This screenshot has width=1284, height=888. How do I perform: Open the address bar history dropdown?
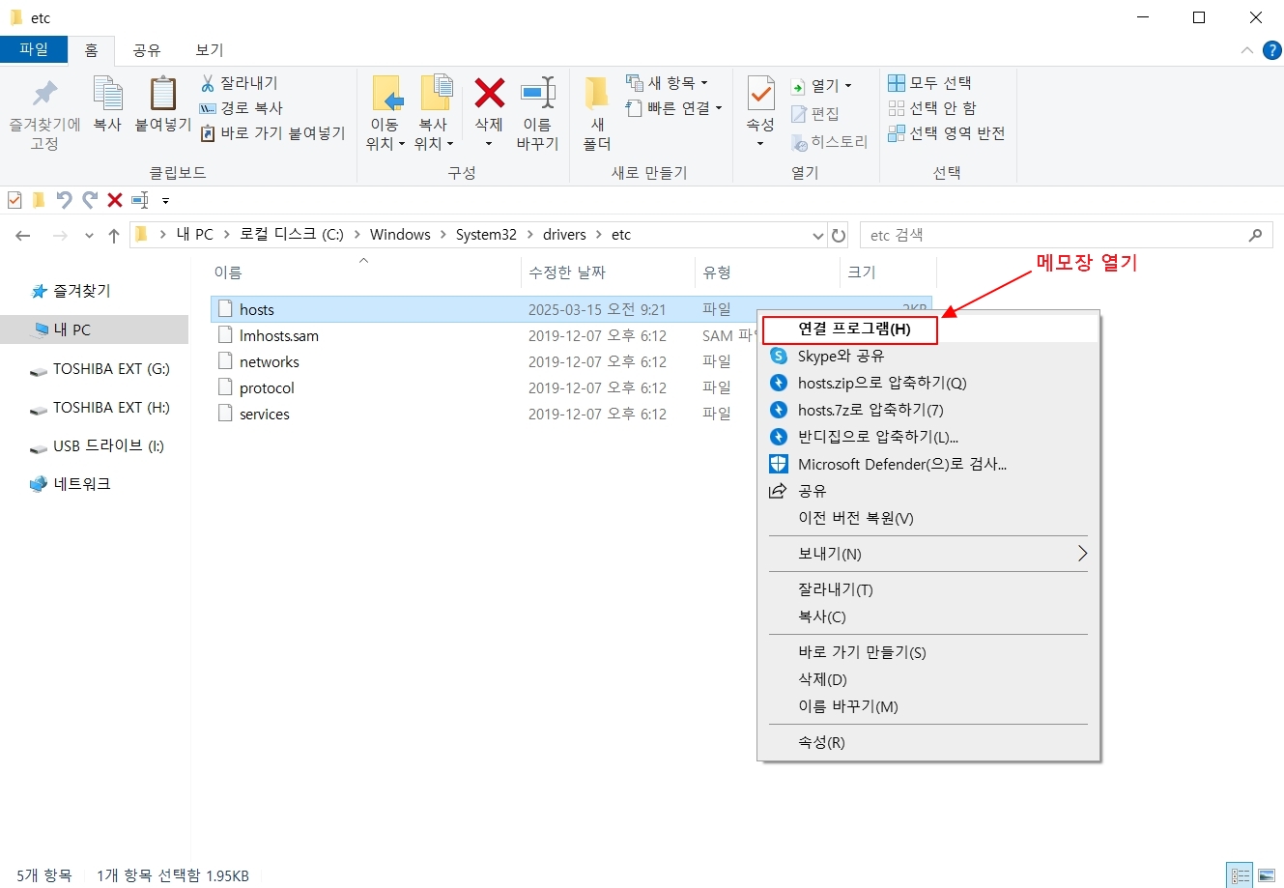tap(818, 235)
